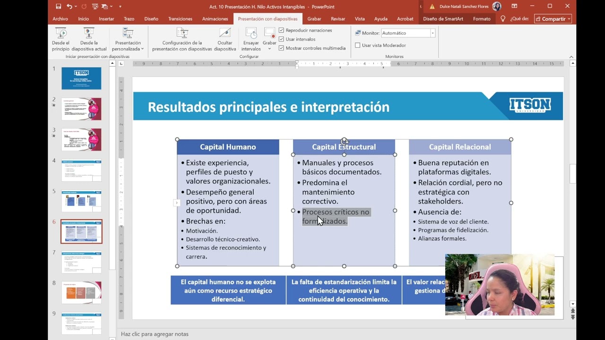Click the Ayuda tab
Screen dimensions: 605x340
point(380,19)
